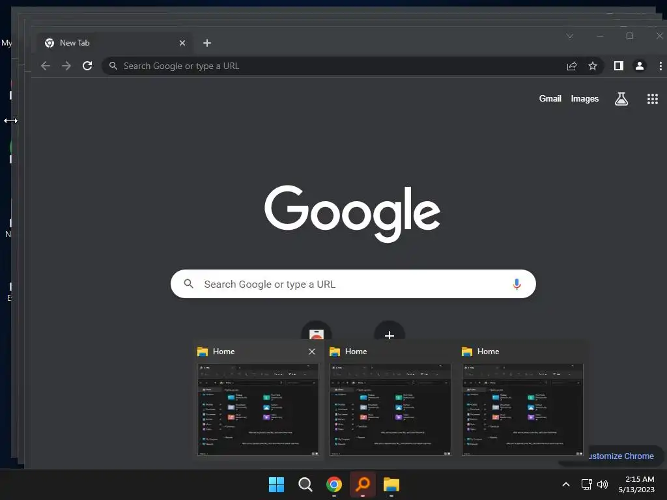
Task: Click the orange magnifier app in taskbar
Action: [363, 484]
